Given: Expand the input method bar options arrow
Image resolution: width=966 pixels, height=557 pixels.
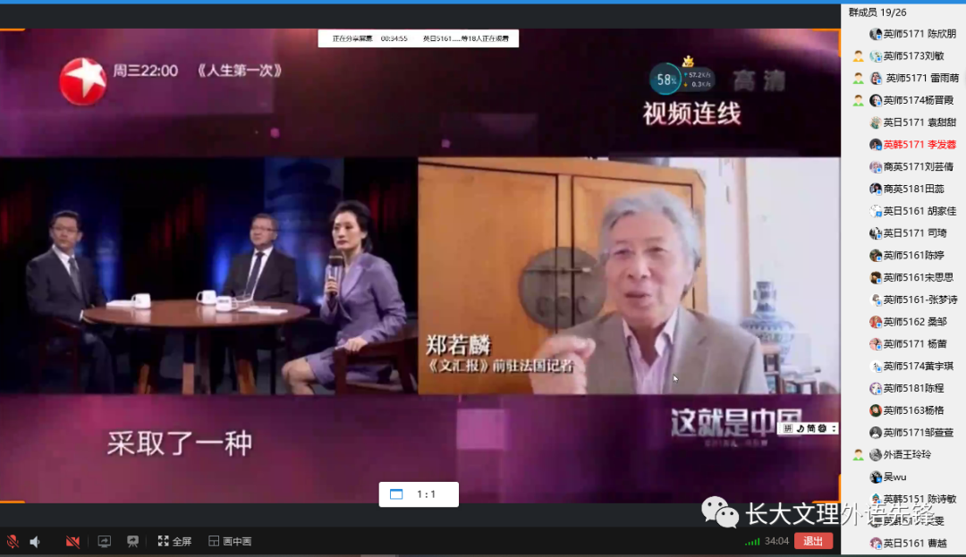Looking at the screenshot, I should pyautogui.click(x=835, y=428).
